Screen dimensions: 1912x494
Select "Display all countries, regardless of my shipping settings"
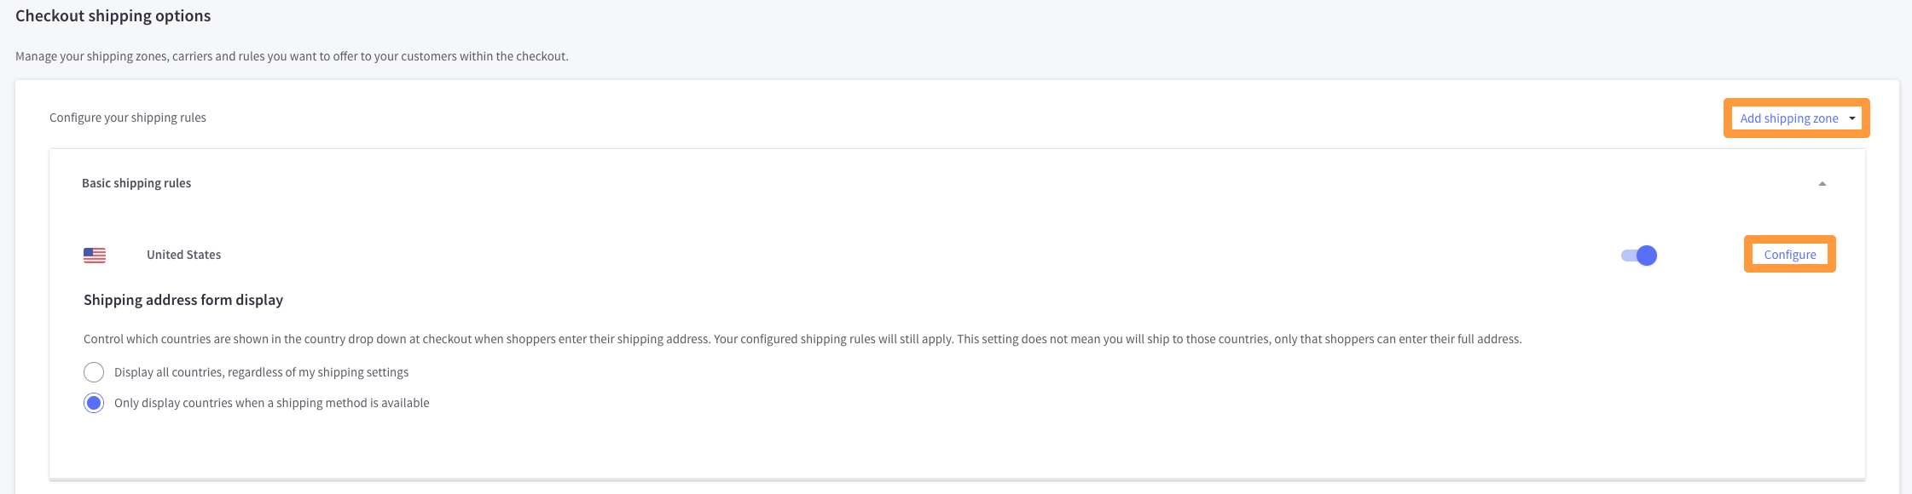(94, 371)
